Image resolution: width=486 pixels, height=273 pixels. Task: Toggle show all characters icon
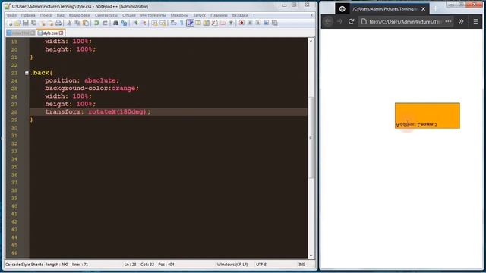[x=181, y=23]
